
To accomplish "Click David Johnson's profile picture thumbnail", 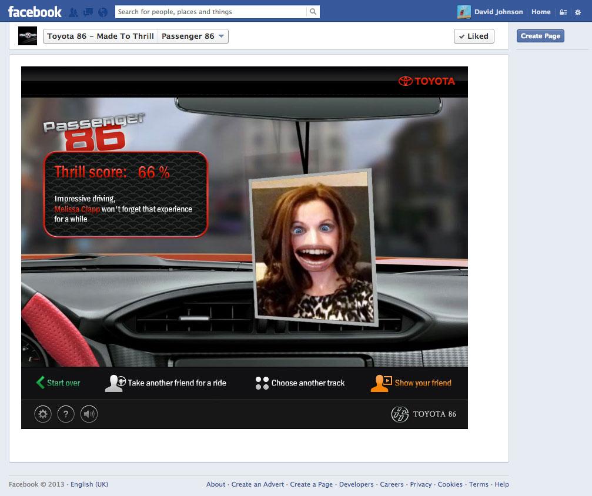I will click(464, 12).
